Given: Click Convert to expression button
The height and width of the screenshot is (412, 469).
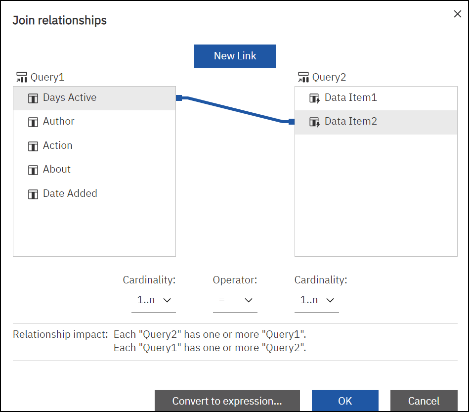Looking at the screenshot, I should (227, 401).
